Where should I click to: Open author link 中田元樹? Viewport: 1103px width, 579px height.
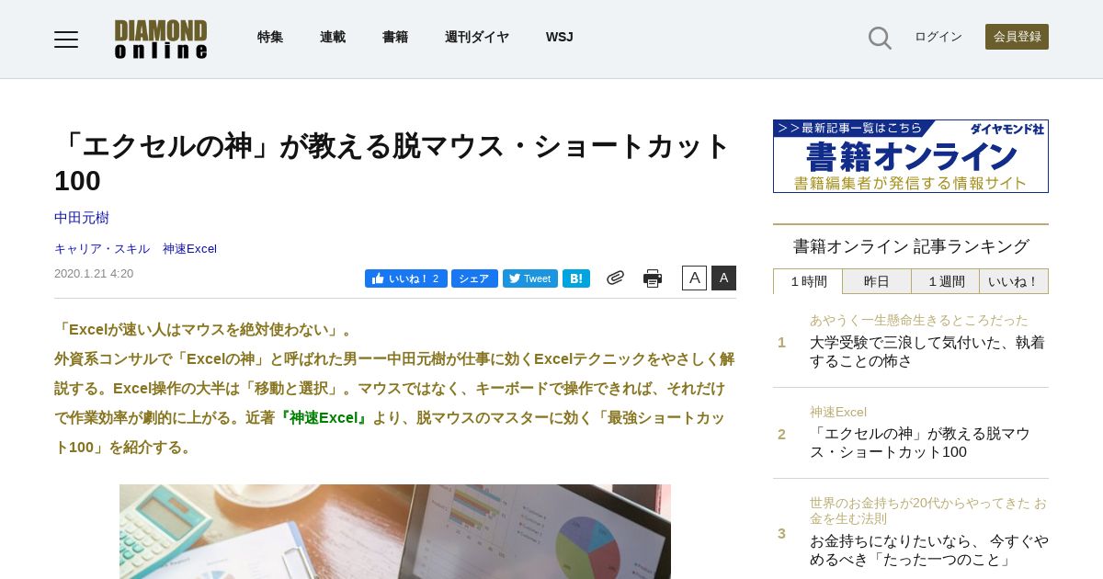tap(82, 218)
